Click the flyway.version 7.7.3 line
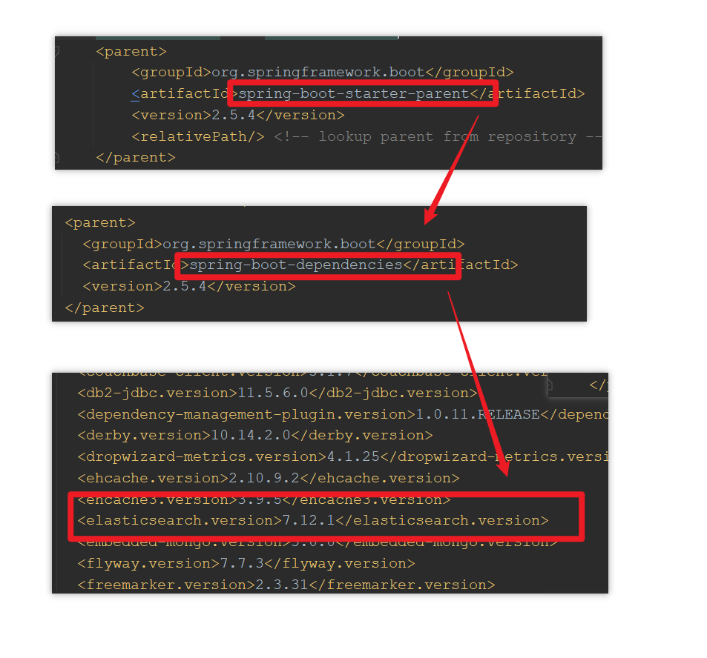This screenshot has width=707, height=658. click(x=246, y=563)
